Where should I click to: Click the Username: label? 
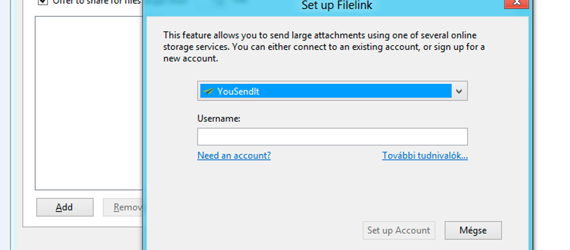click(x=219, y=119)
